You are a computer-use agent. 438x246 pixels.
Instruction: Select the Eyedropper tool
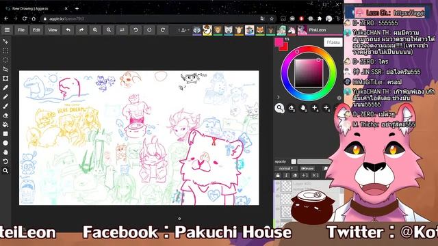point(5,87)
